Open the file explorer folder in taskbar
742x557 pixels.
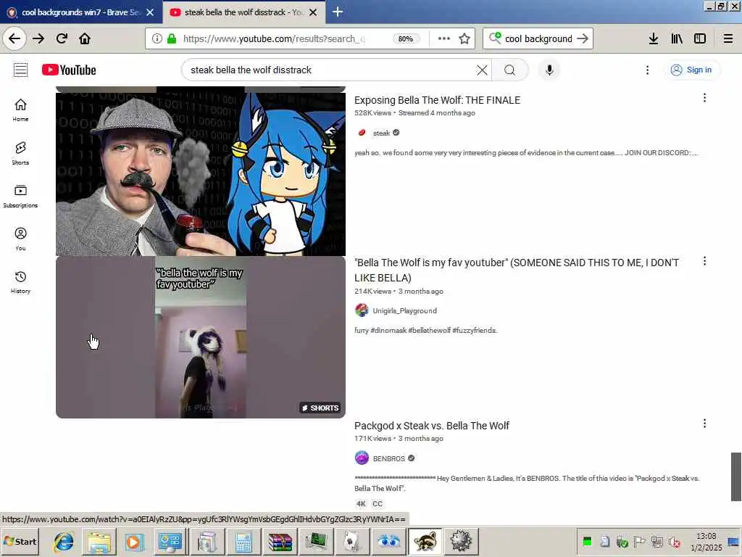pyautogui.click(x=99, y=541)
